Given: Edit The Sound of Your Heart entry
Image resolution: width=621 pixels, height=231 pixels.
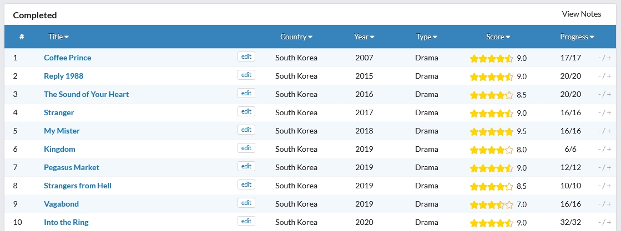Looking at the screenshot, I should tap(246, 93).
